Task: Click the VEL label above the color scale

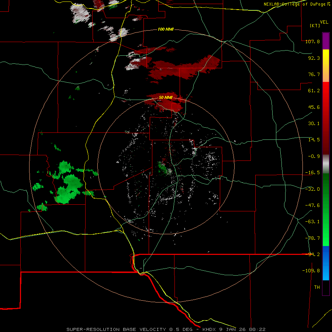Action: point(324,22)
